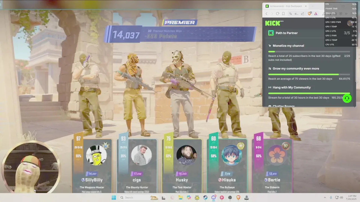This screenshot has width=360, height=202.
Task: Open Task View from the taskbar
Action: pyautogui.click(x=163, y=198)
